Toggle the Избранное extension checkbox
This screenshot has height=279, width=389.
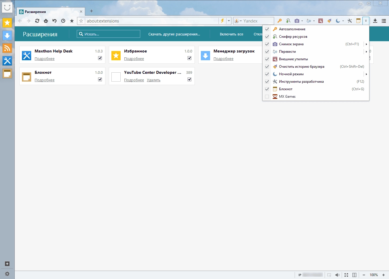pos(190,58)
